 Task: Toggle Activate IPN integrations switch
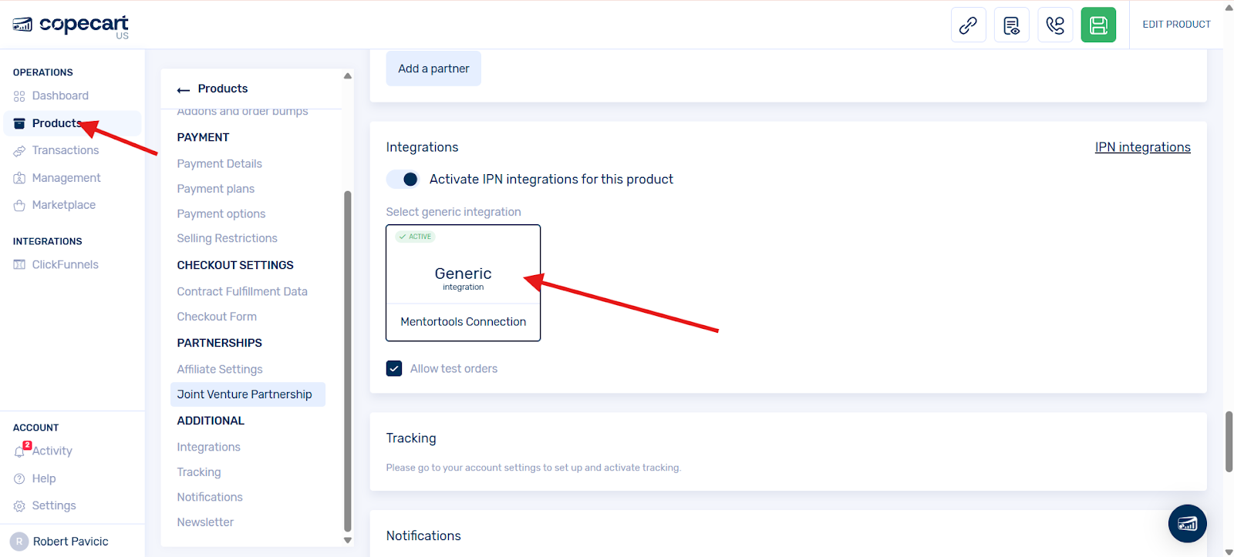coord(403,180)
